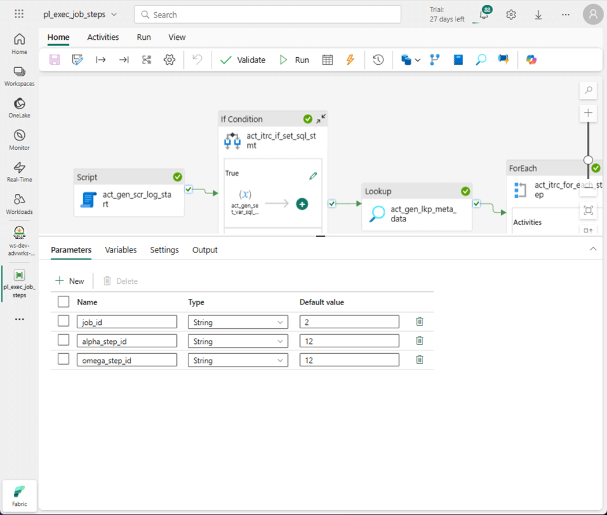Select the alpha_step_id row checkbox
This screenshot has height=515, width=607.
tap(64, 341)
